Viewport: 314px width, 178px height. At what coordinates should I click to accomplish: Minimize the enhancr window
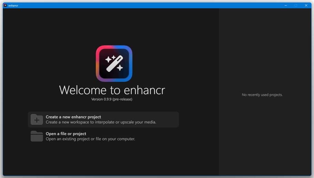(286, 6)
